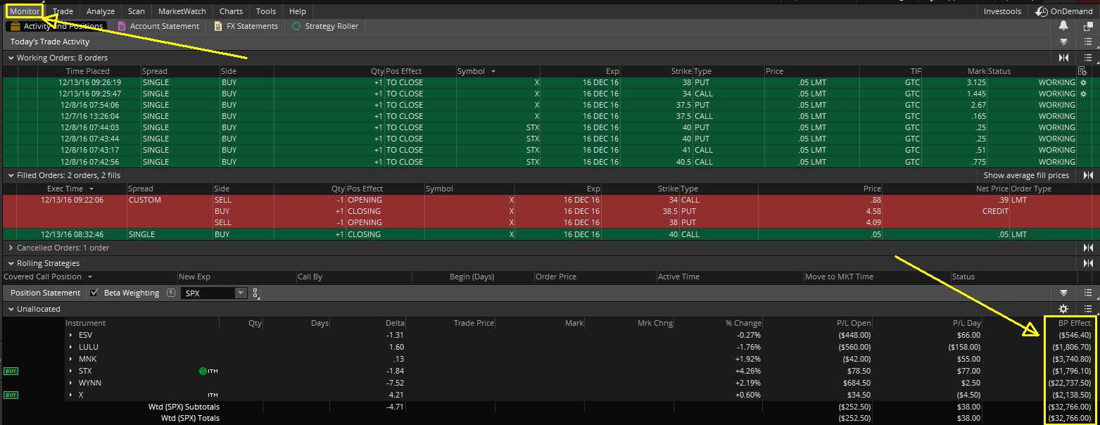
Task: Open Symbol column header dropdown arrow
Action: [493, 71]
